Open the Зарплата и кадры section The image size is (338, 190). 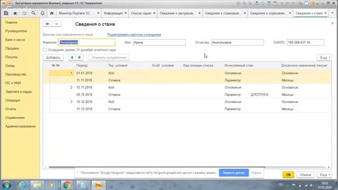click(x=18, y=91)
